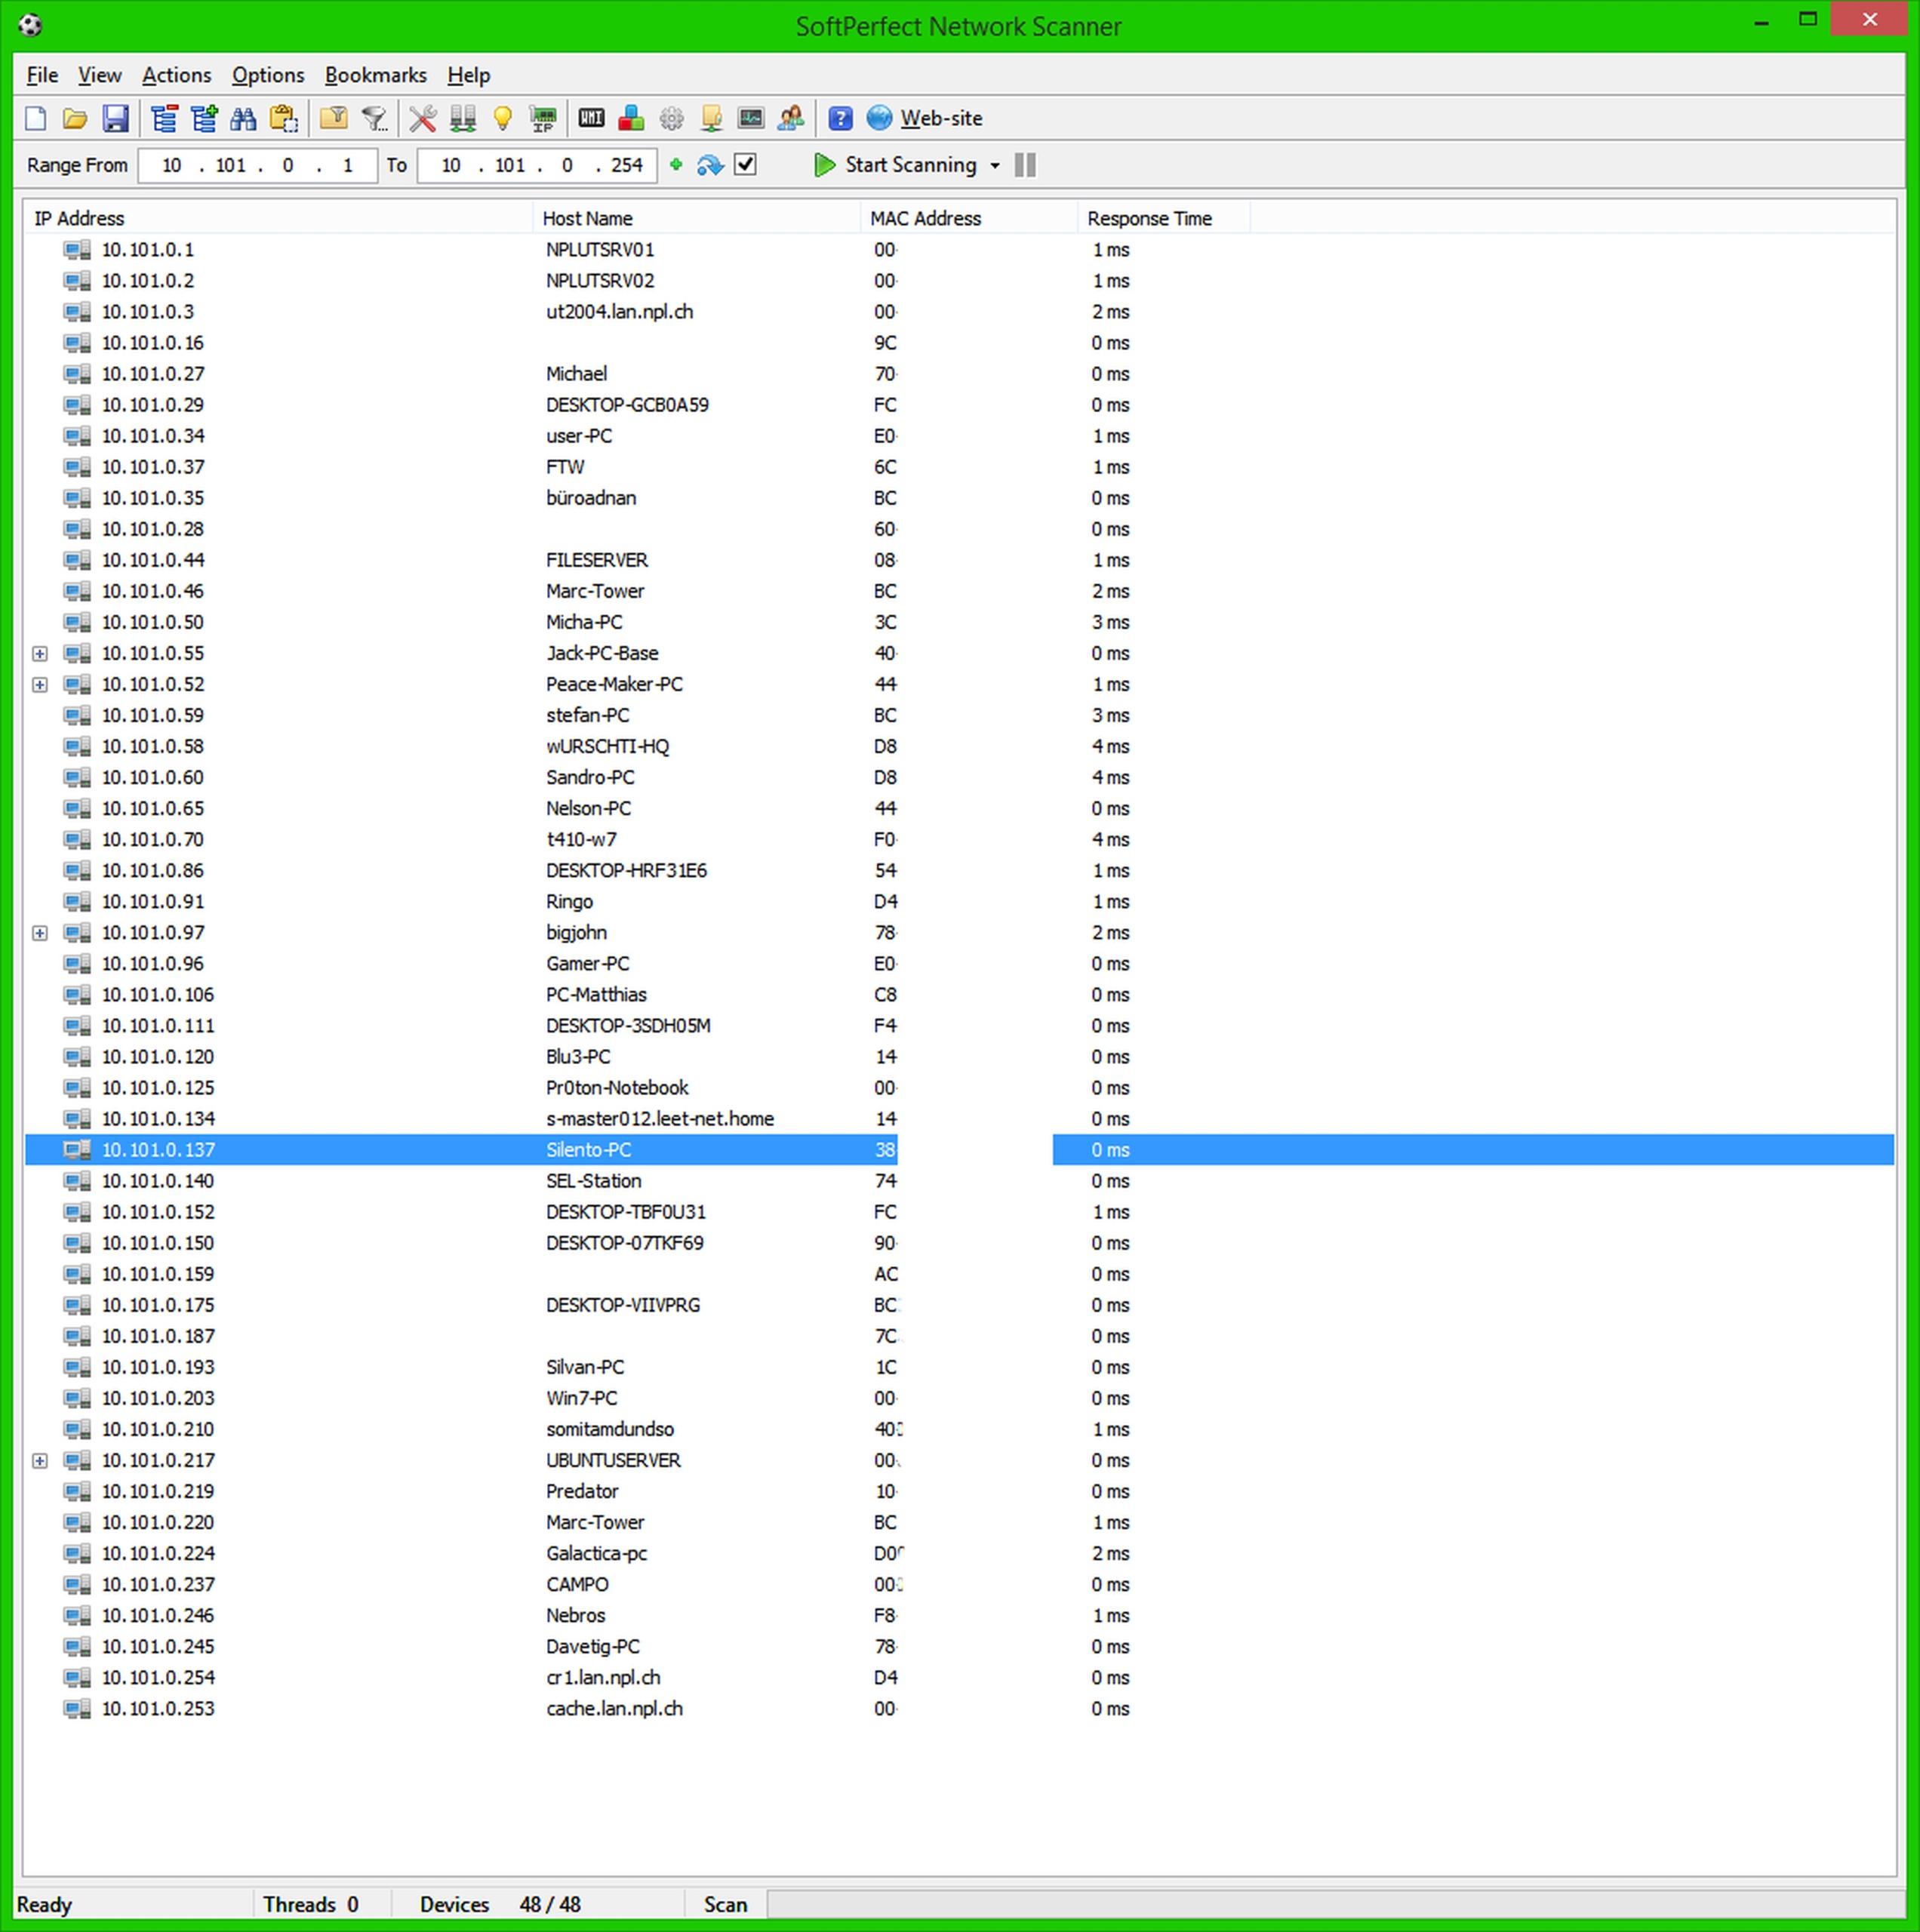Click the yellow light bulb icon
Screen dimensions: 1920x1932
(x=502, y=119)
